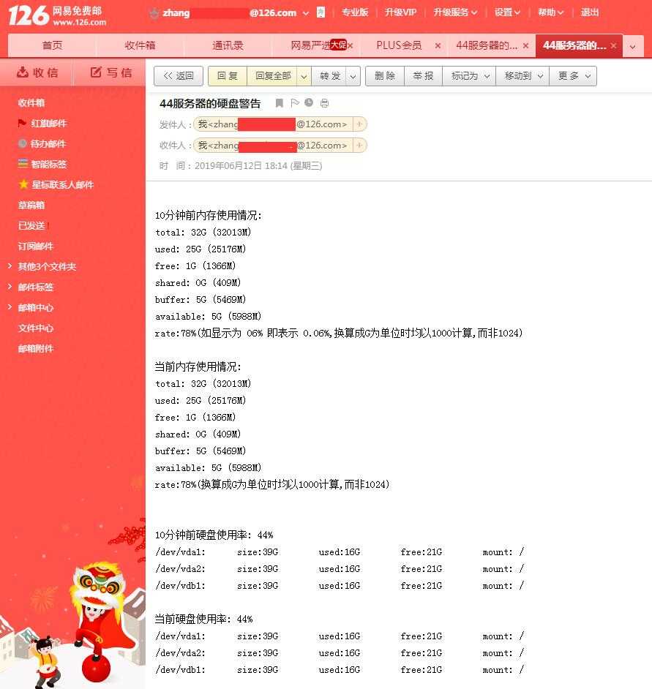This screenshot has height=689, width=652.
Task: Open the 升级VIP link
Action: pyautogui.click(x=400, y=12)
